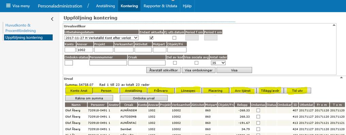The image size is (346, 135).
Task: Collapse the Urvalsvillkor panel triangle
Action: pyautogui.click(x=334, y=25)
